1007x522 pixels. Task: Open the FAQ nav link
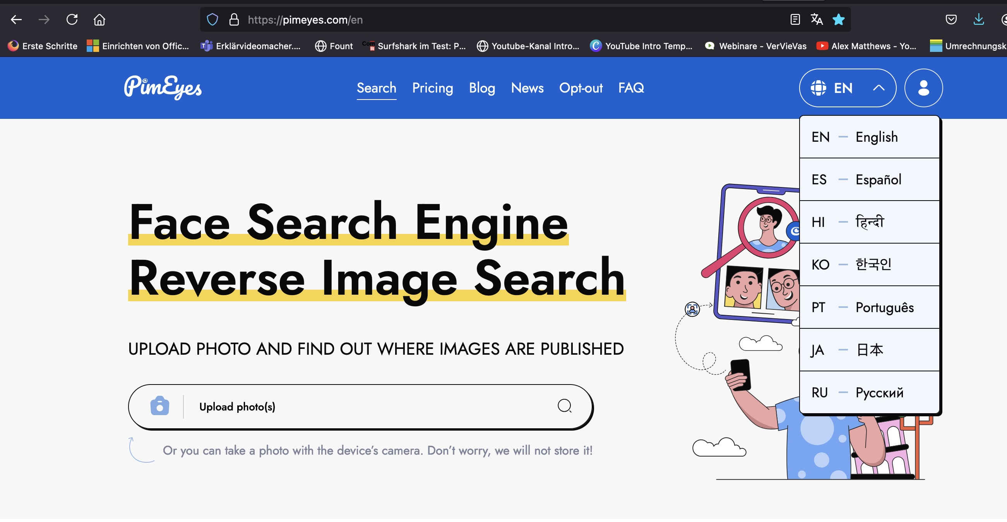[x=631, y=88]
